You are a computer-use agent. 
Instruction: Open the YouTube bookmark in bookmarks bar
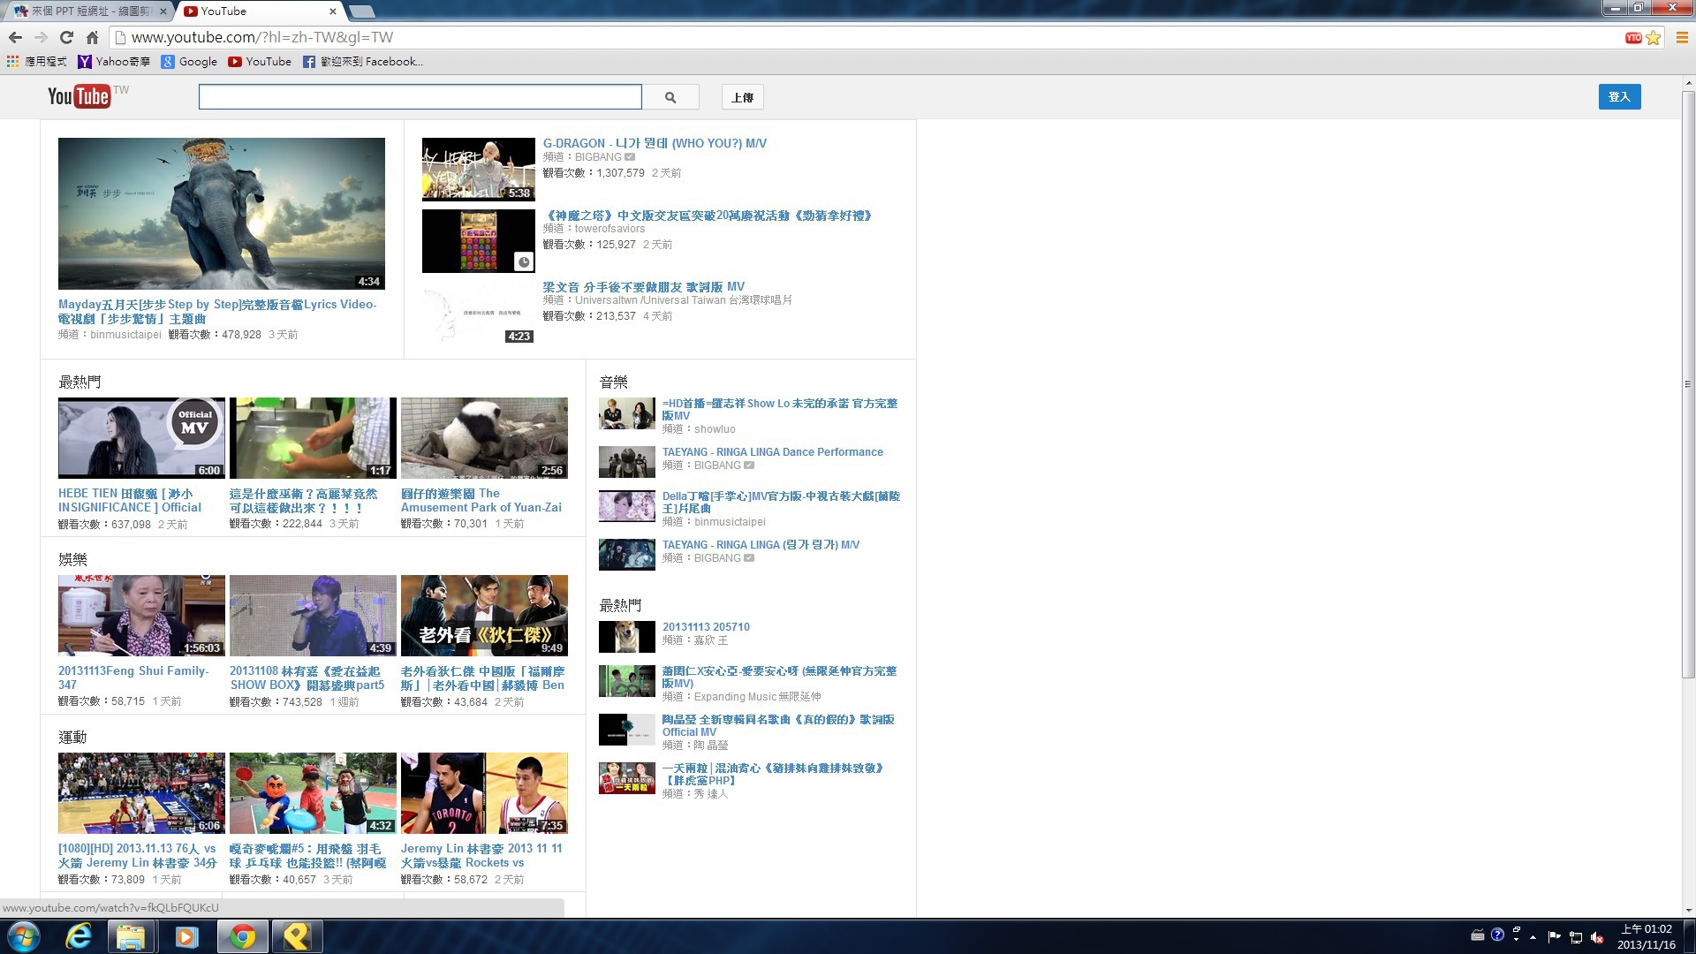[x=260, y=62]
